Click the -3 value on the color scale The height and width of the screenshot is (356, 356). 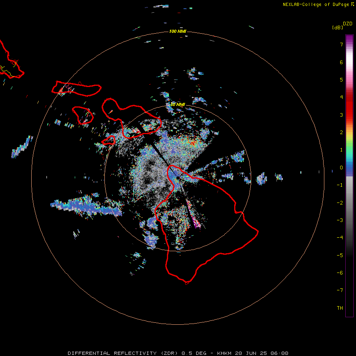pyautogui.click(x=340, y=220)
